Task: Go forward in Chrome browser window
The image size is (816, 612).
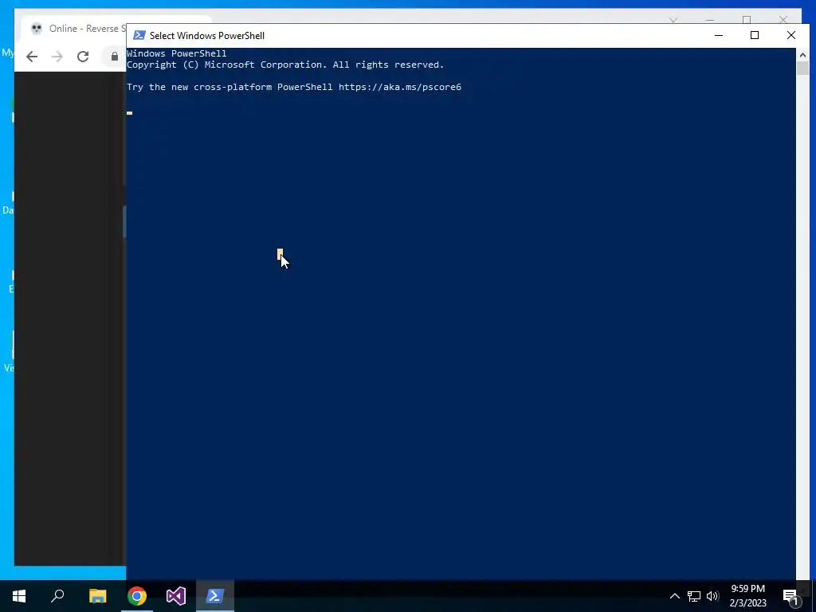Action: click(x=57, y=57)
